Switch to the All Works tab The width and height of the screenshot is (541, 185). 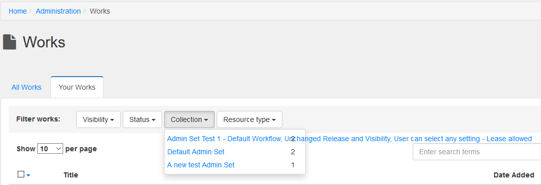coord(27,87)
